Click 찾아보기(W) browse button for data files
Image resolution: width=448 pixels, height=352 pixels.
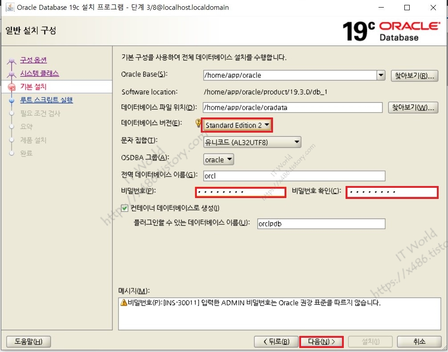click(x=413, y=108)
